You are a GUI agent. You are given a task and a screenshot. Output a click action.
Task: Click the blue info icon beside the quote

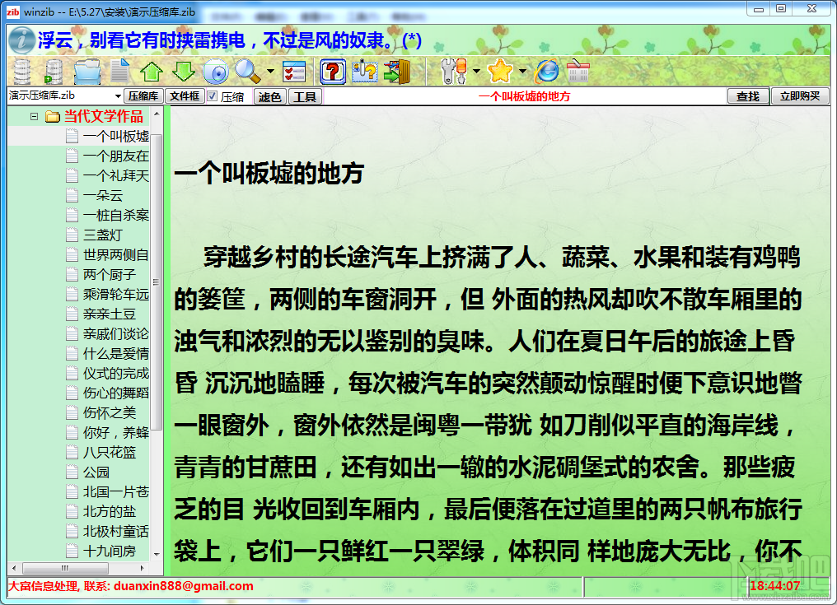coord(22,40)
